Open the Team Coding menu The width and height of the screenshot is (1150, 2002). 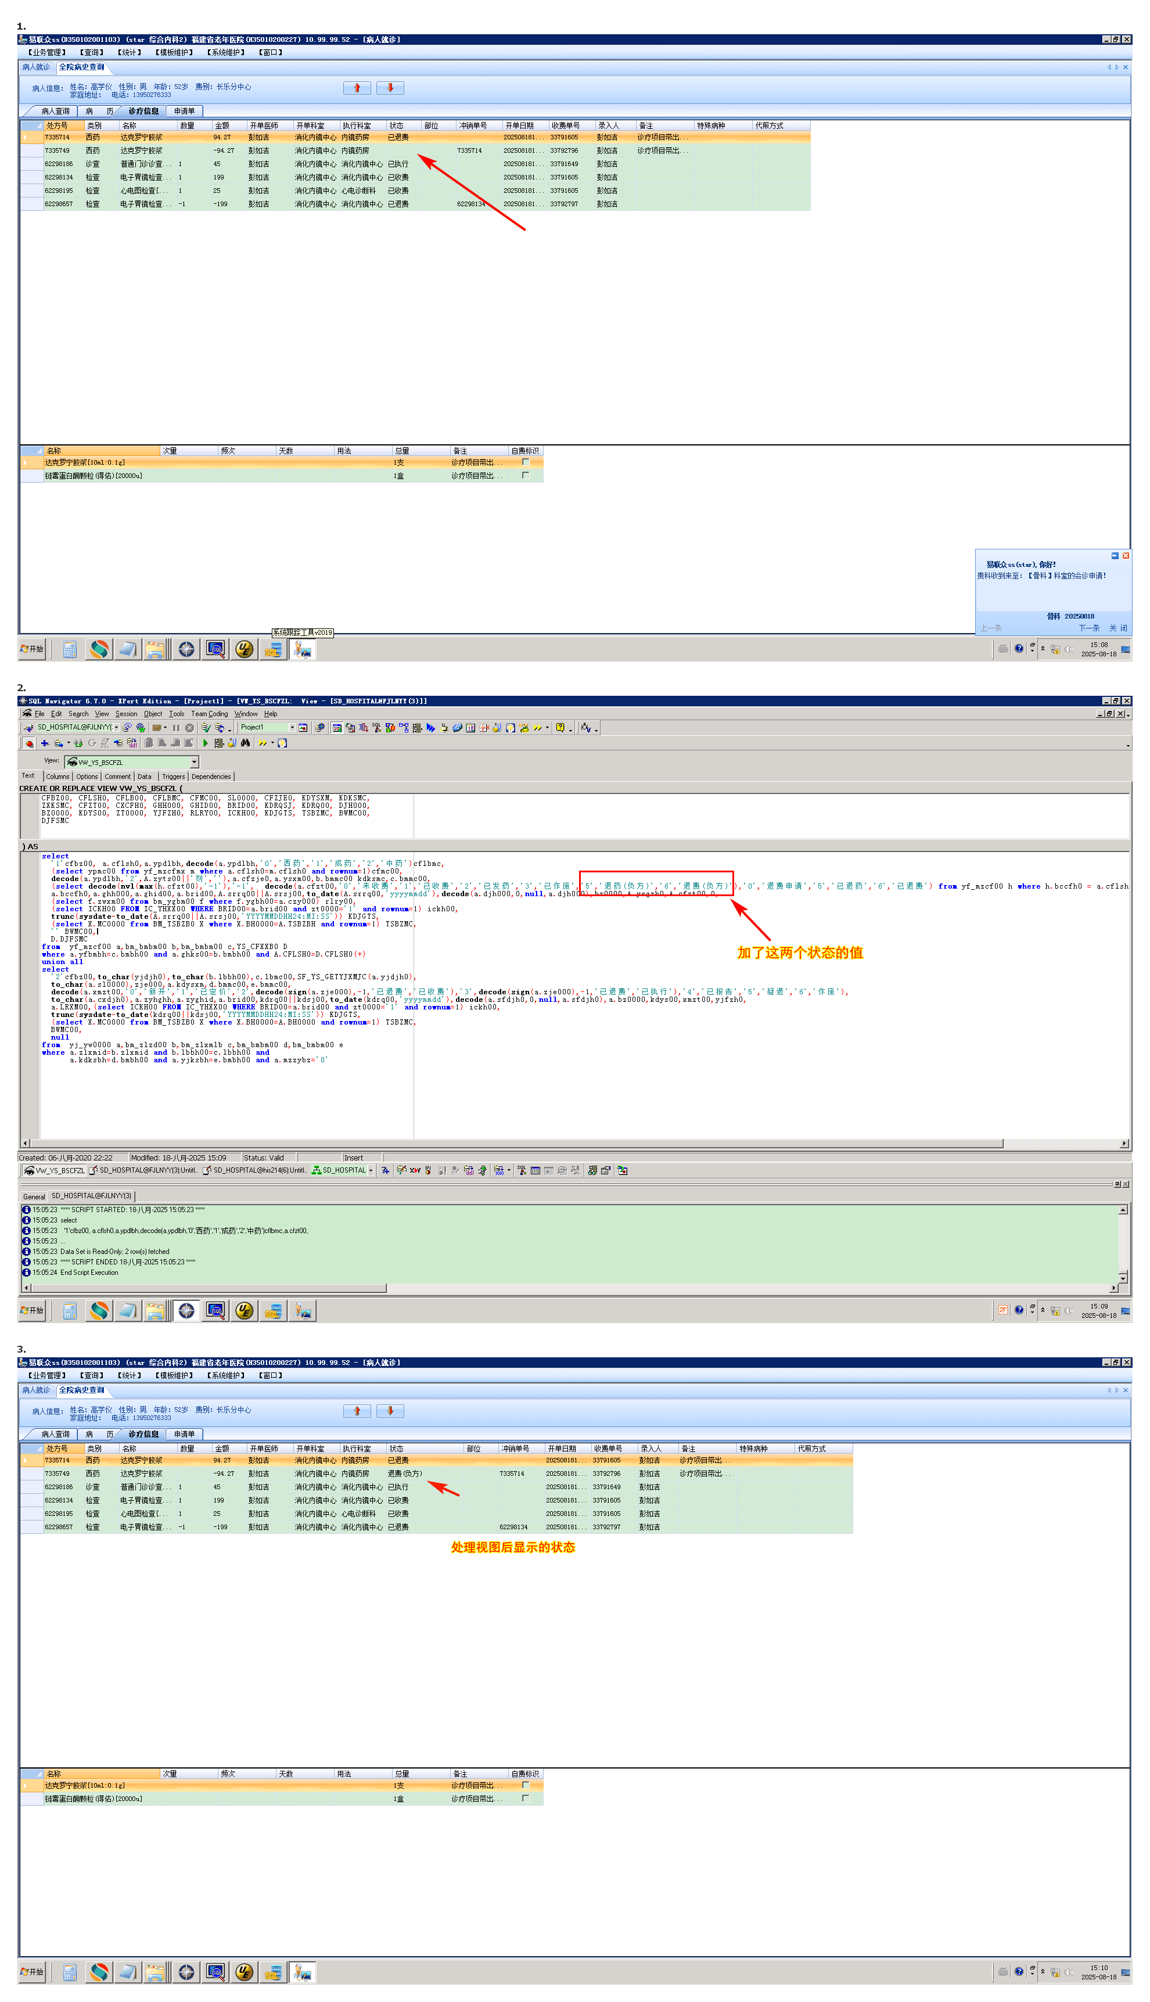[x=209, y=714]
